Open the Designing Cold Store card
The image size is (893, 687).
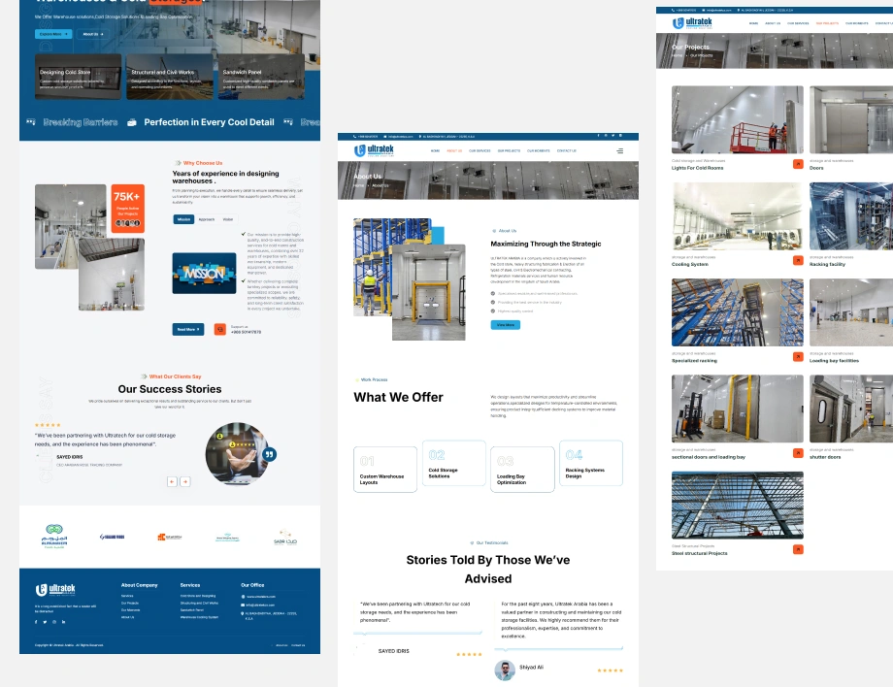click(78, 77)
